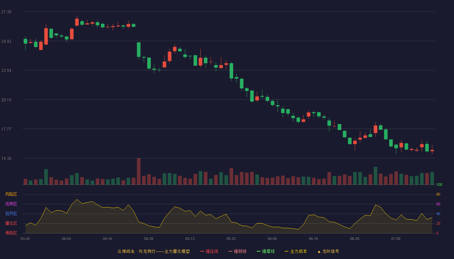Click the 07-09 date label

click(396, 239)
